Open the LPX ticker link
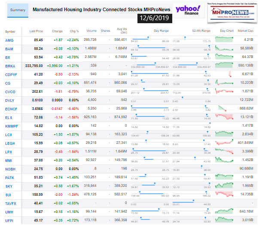The image size is (259, 225). (9, 152)
